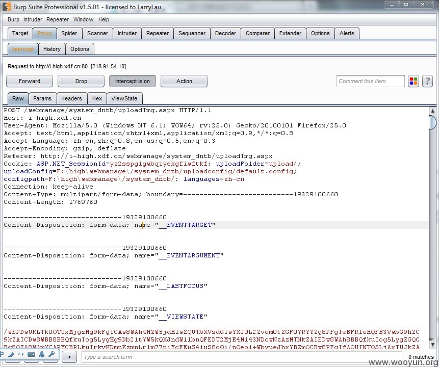Viewport: 439px width, 367px height.
Task: Click the Accept-Encoding: gzip, deflate line
Action: (65, 149)
